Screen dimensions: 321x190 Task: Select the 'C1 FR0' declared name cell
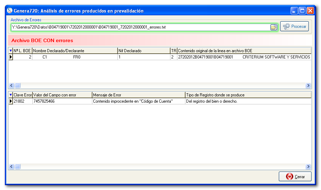point(75,57)
